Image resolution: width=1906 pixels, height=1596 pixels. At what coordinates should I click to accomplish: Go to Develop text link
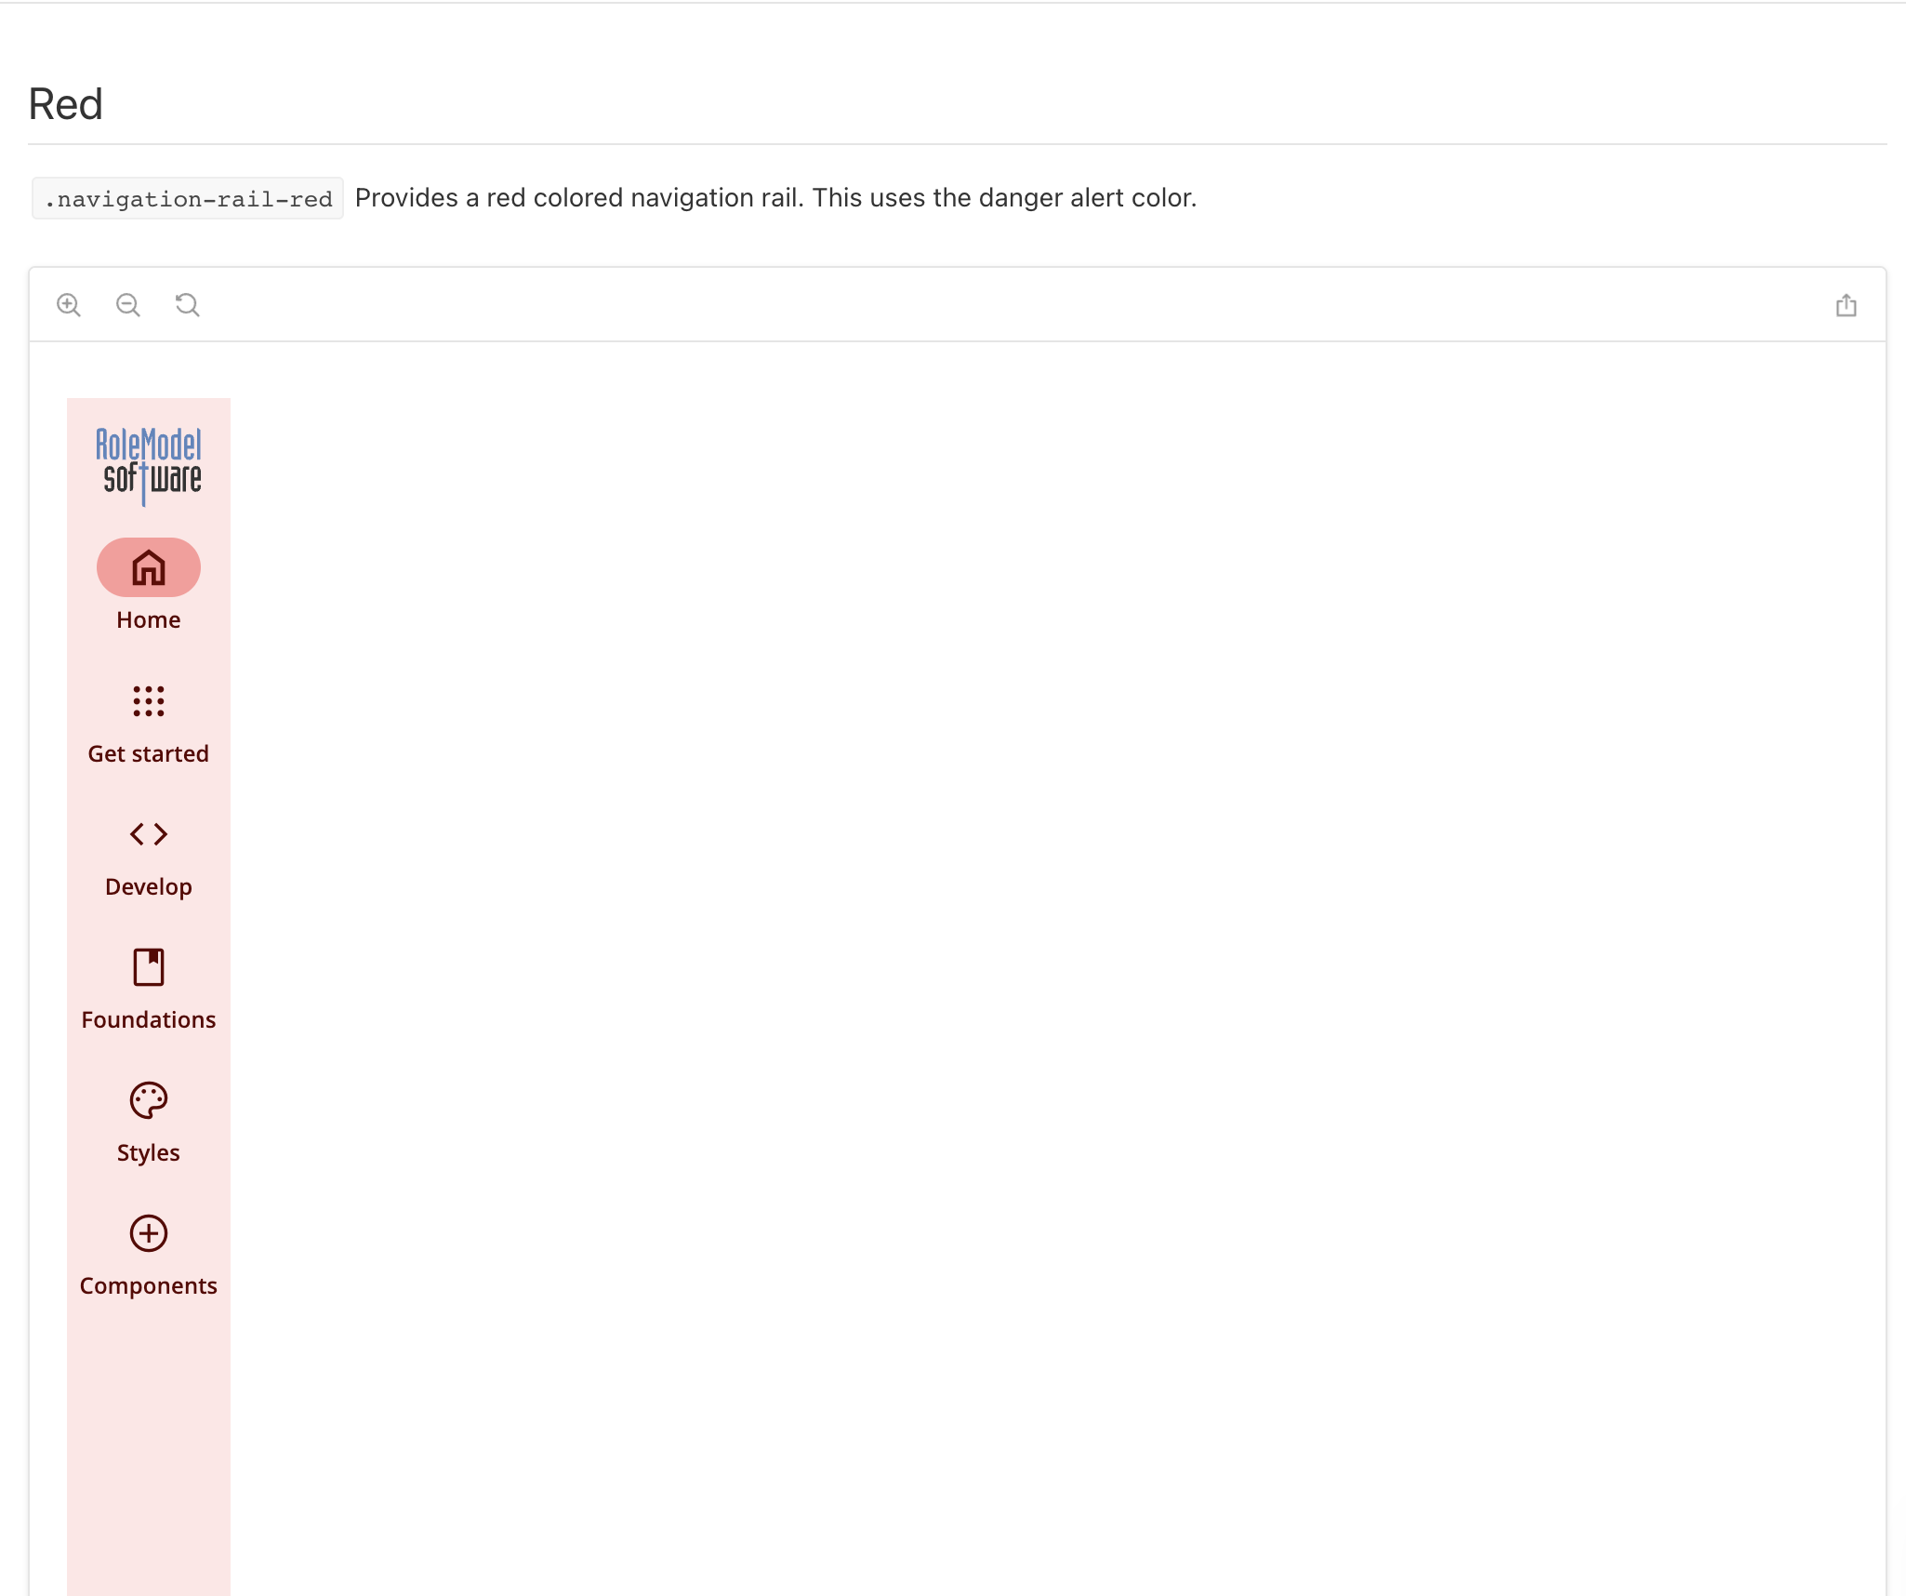(x=149, y=886)
